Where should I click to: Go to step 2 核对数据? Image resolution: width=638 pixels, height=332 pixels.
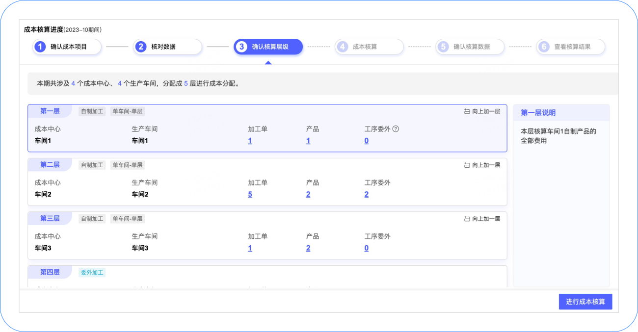pos(168,47)
